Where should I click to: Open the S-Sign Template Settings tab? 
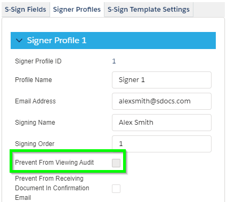pos(149,10)
